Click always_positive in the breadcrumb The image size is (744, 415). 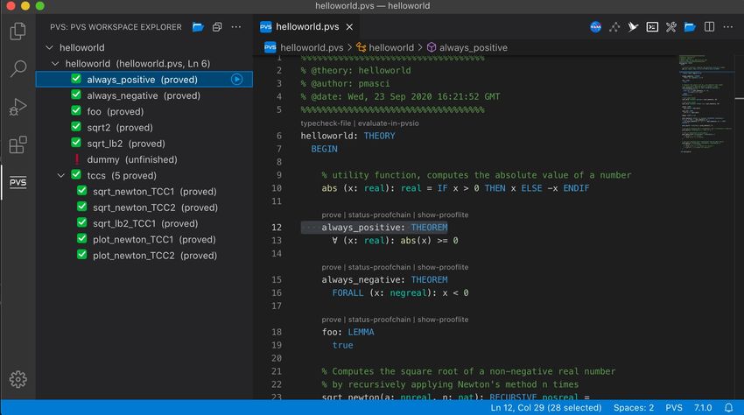tap(473, 47)
